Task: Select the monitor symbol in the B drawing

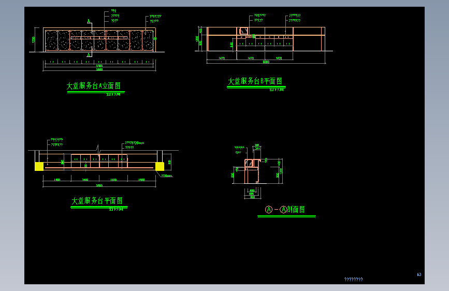Action: 244,31
